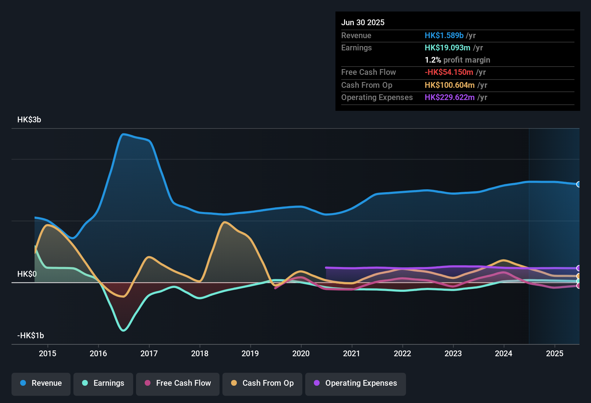This screenshot has width=591, height=403.
Task: Click the 2016 revenue peak on chart
Action: pos(124,134)
